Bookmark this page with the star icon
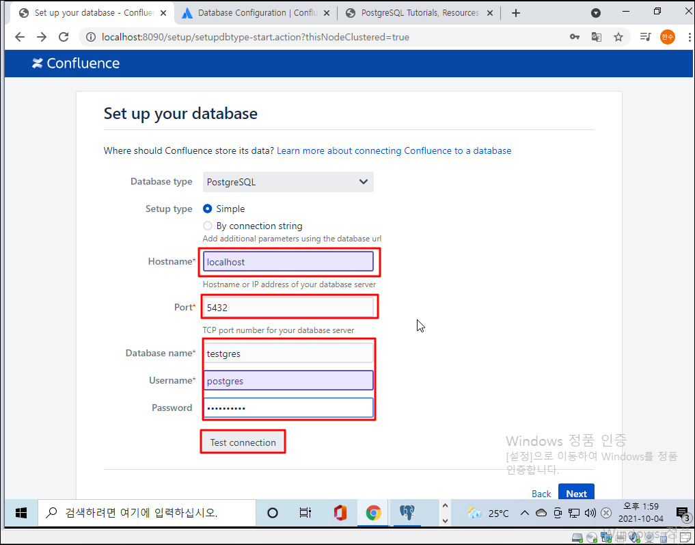Viewport: 695px width, 545px height. point(618,37)
